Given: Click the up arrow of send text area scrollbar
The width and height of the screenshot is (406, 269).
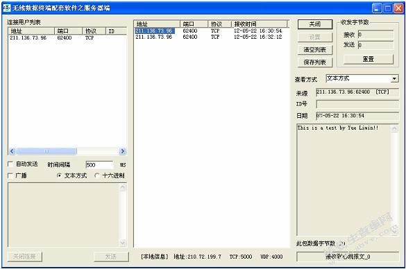Looking at the screenshot, I should pyautogui.click(x=123, y=187).
